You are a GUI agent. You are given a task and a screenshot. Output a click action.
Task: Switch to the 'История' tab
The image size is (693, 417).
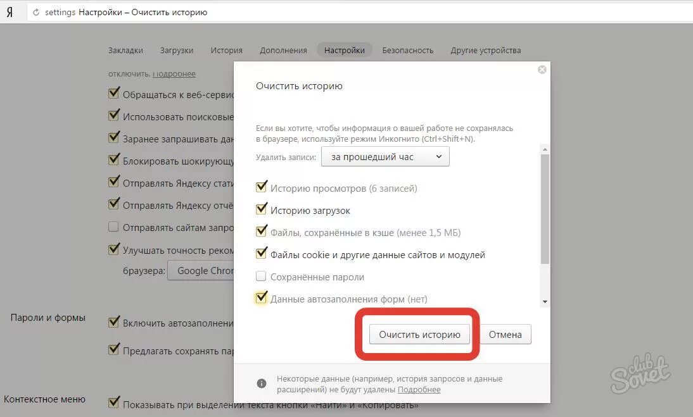226,50
